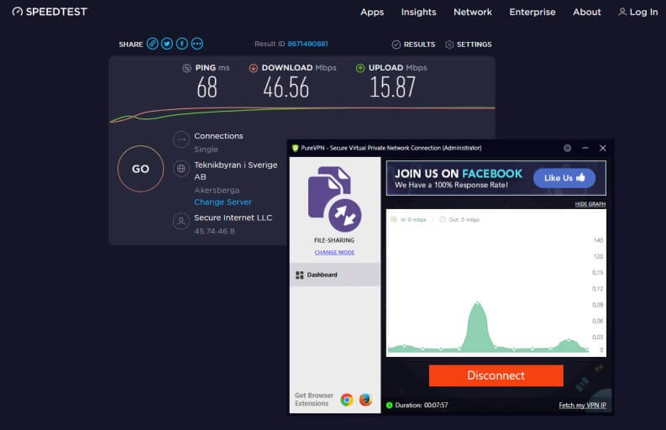Toggle the Out mbps graph checkbox
Viewport: 666px width, 430px height.
(x=442, y=220)
